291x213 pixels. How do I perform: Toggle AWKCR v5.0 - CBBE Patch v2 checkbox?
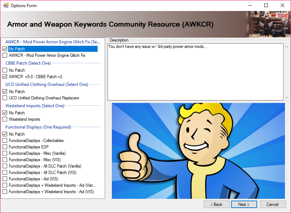click(5, 77)
